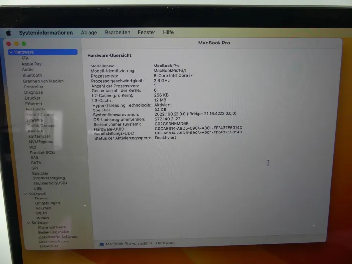The height and width of the screenshot is (264, 352).
Task: Select SATA in the sidebar
Action: [x=36, y=163]
